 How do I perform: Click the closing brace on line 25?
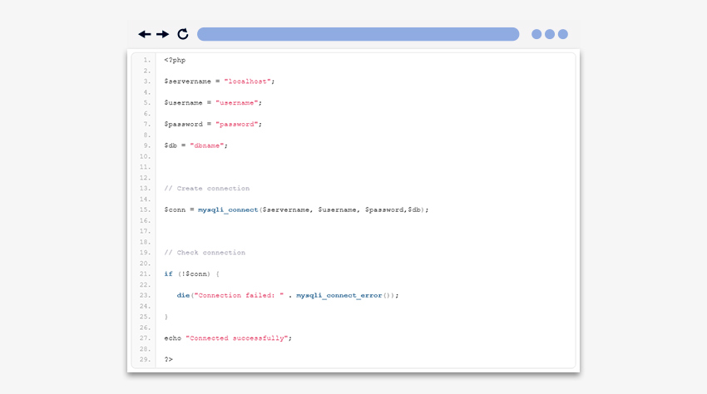tap(166, 317)
